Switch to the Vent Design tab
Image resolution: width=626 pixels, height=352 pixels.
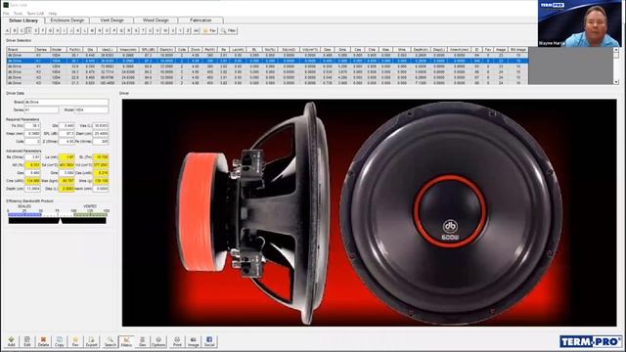point(112,20)
